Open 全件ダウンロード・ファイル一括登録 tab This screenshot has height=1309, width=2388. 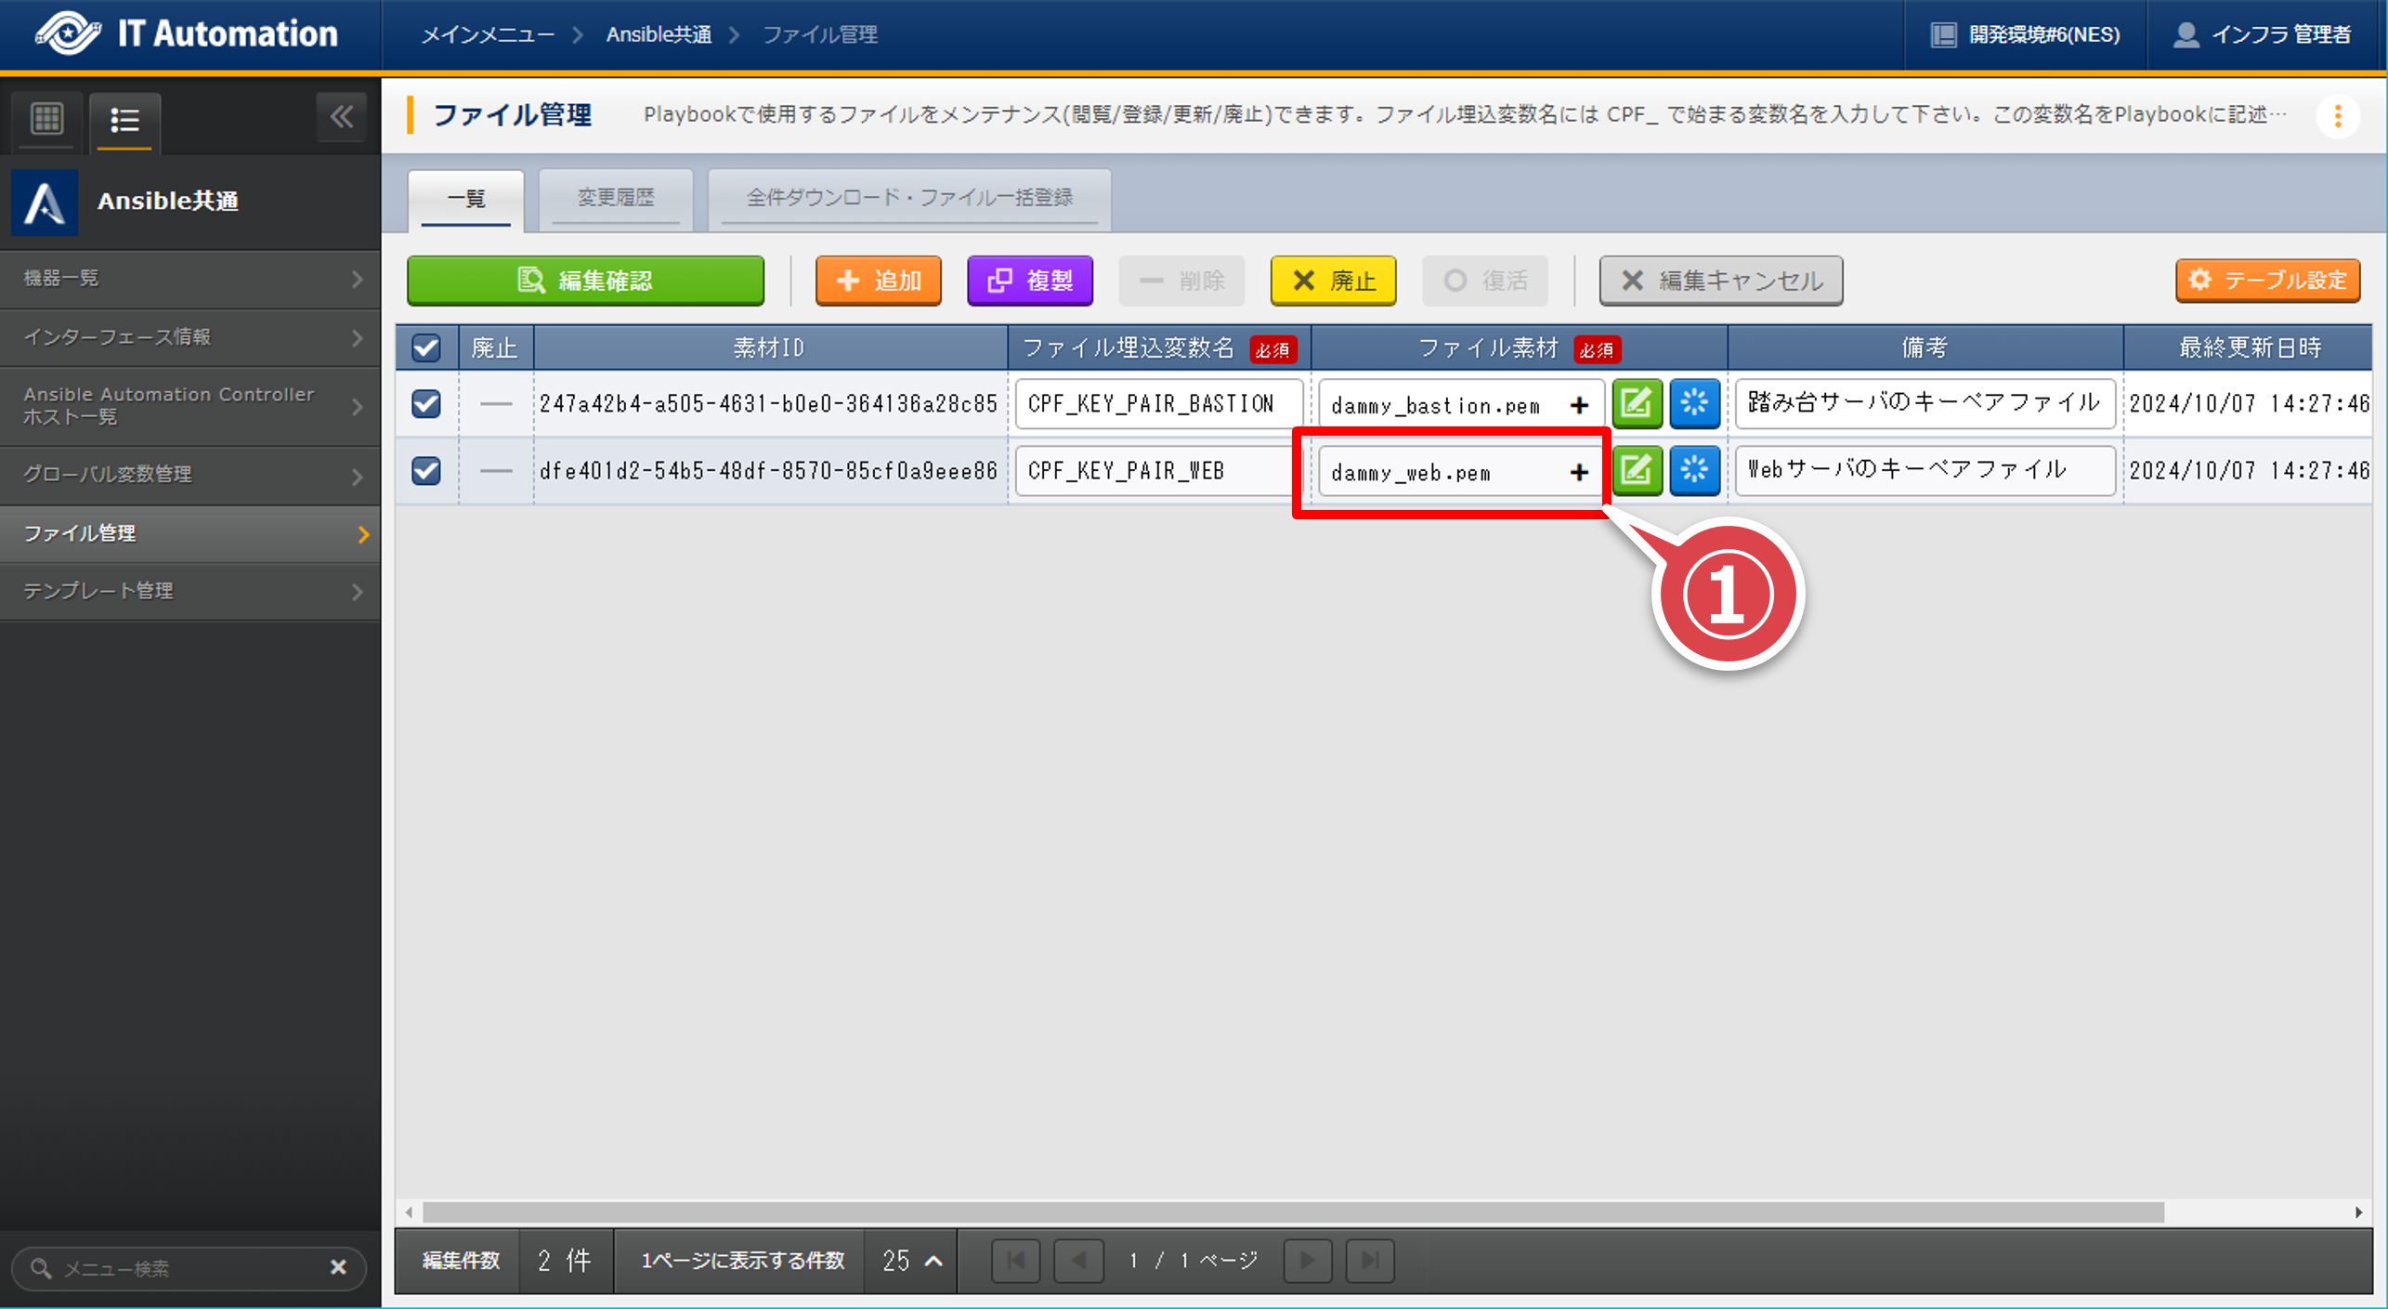pos(909,198)
